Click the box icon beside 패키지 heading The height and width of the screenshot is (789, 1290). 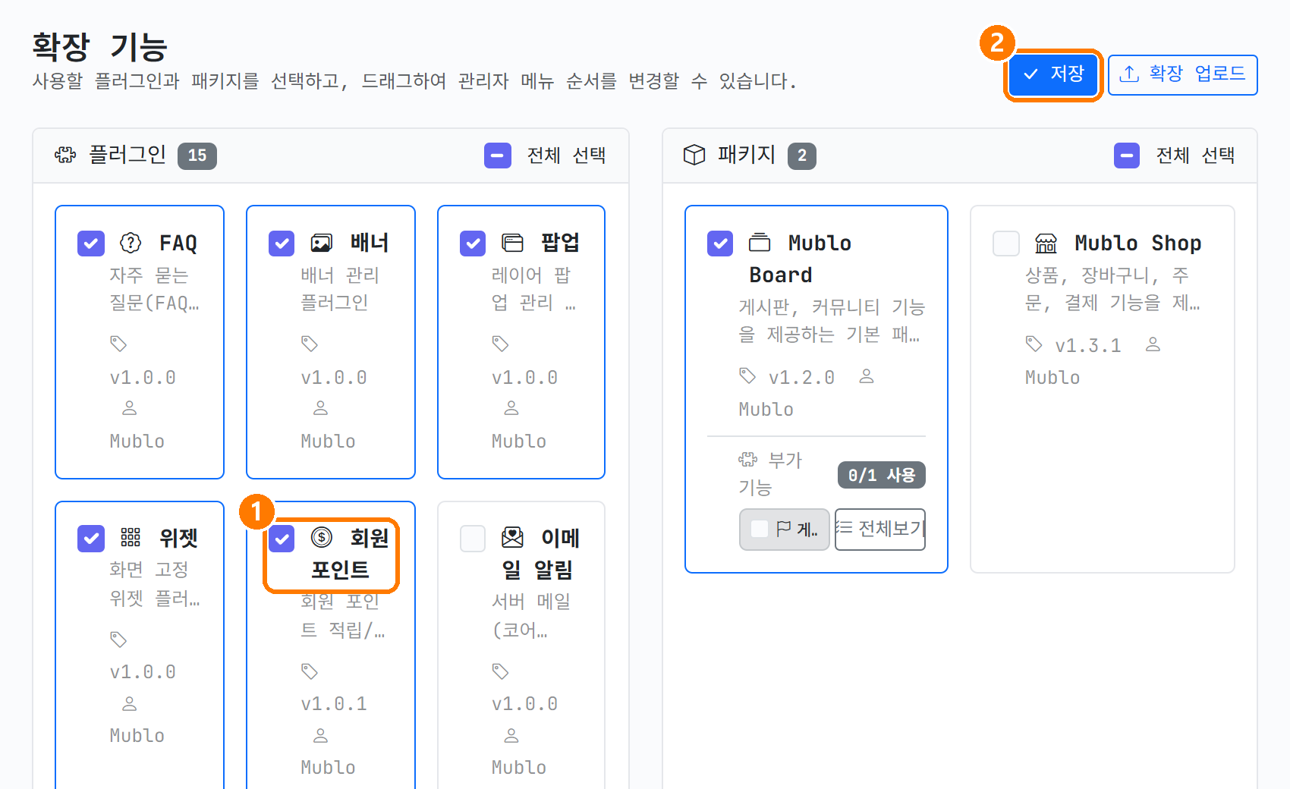click(694, 156)
